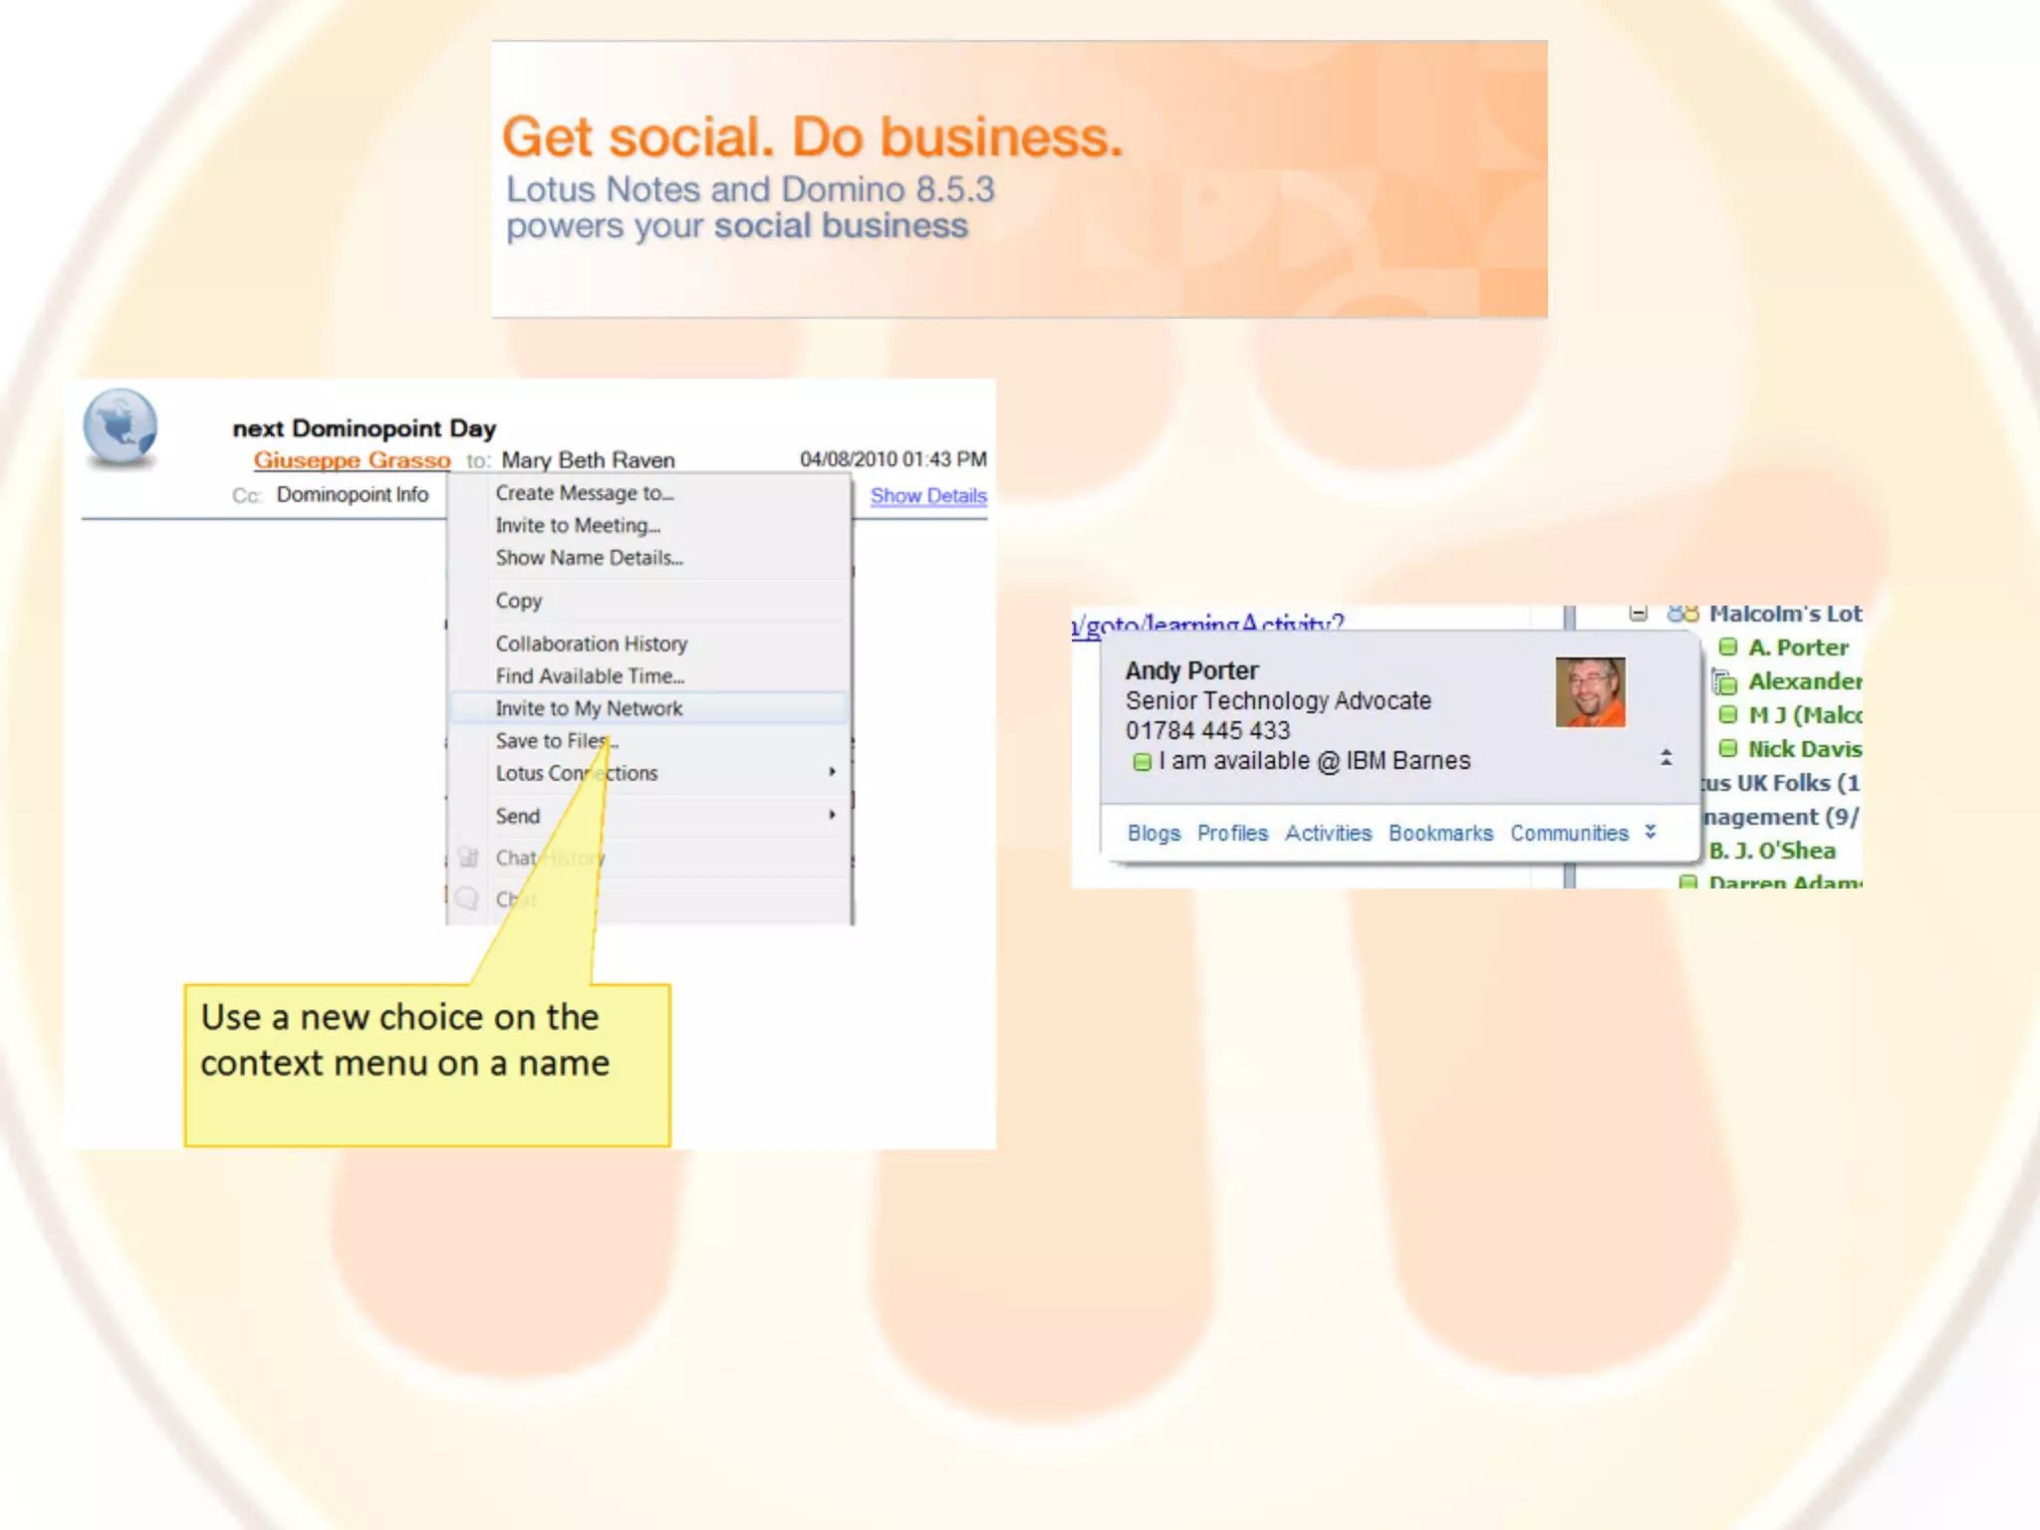The width and height of the screenshot is (2040, 1530).
Task: Click green availability status icon in business card
Action: (1142, 762)
